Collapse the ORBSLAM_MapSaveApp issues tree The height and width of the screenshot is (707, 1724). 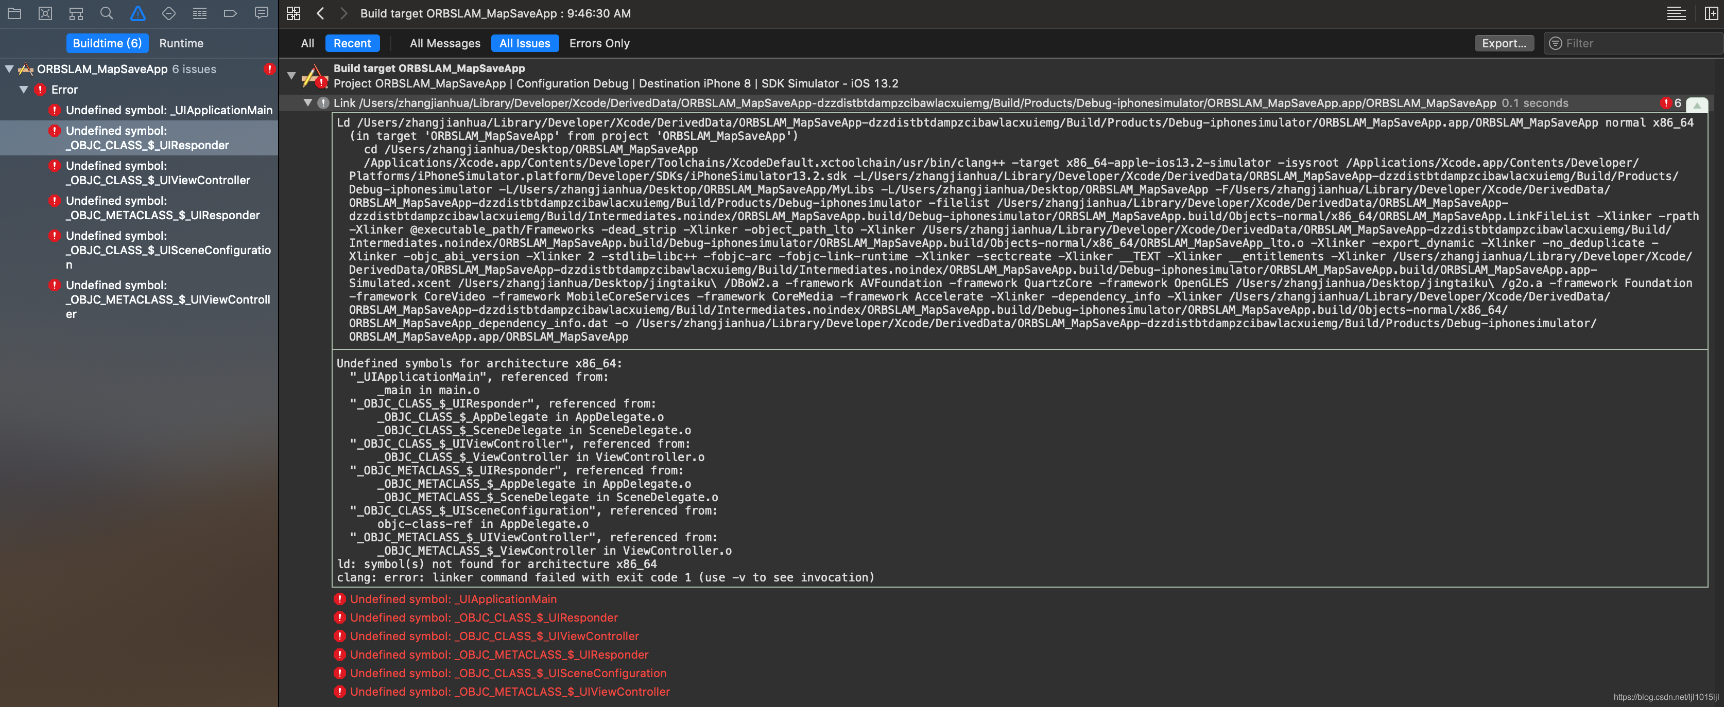click(9, 69)
